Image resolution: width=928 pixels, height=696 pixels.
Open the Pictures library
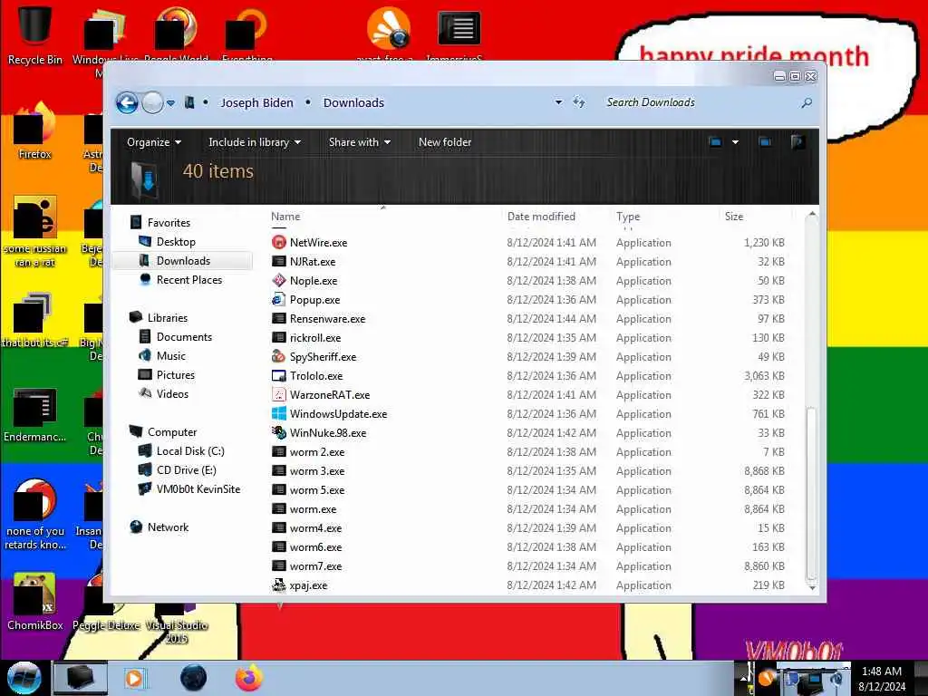(175, 374)
